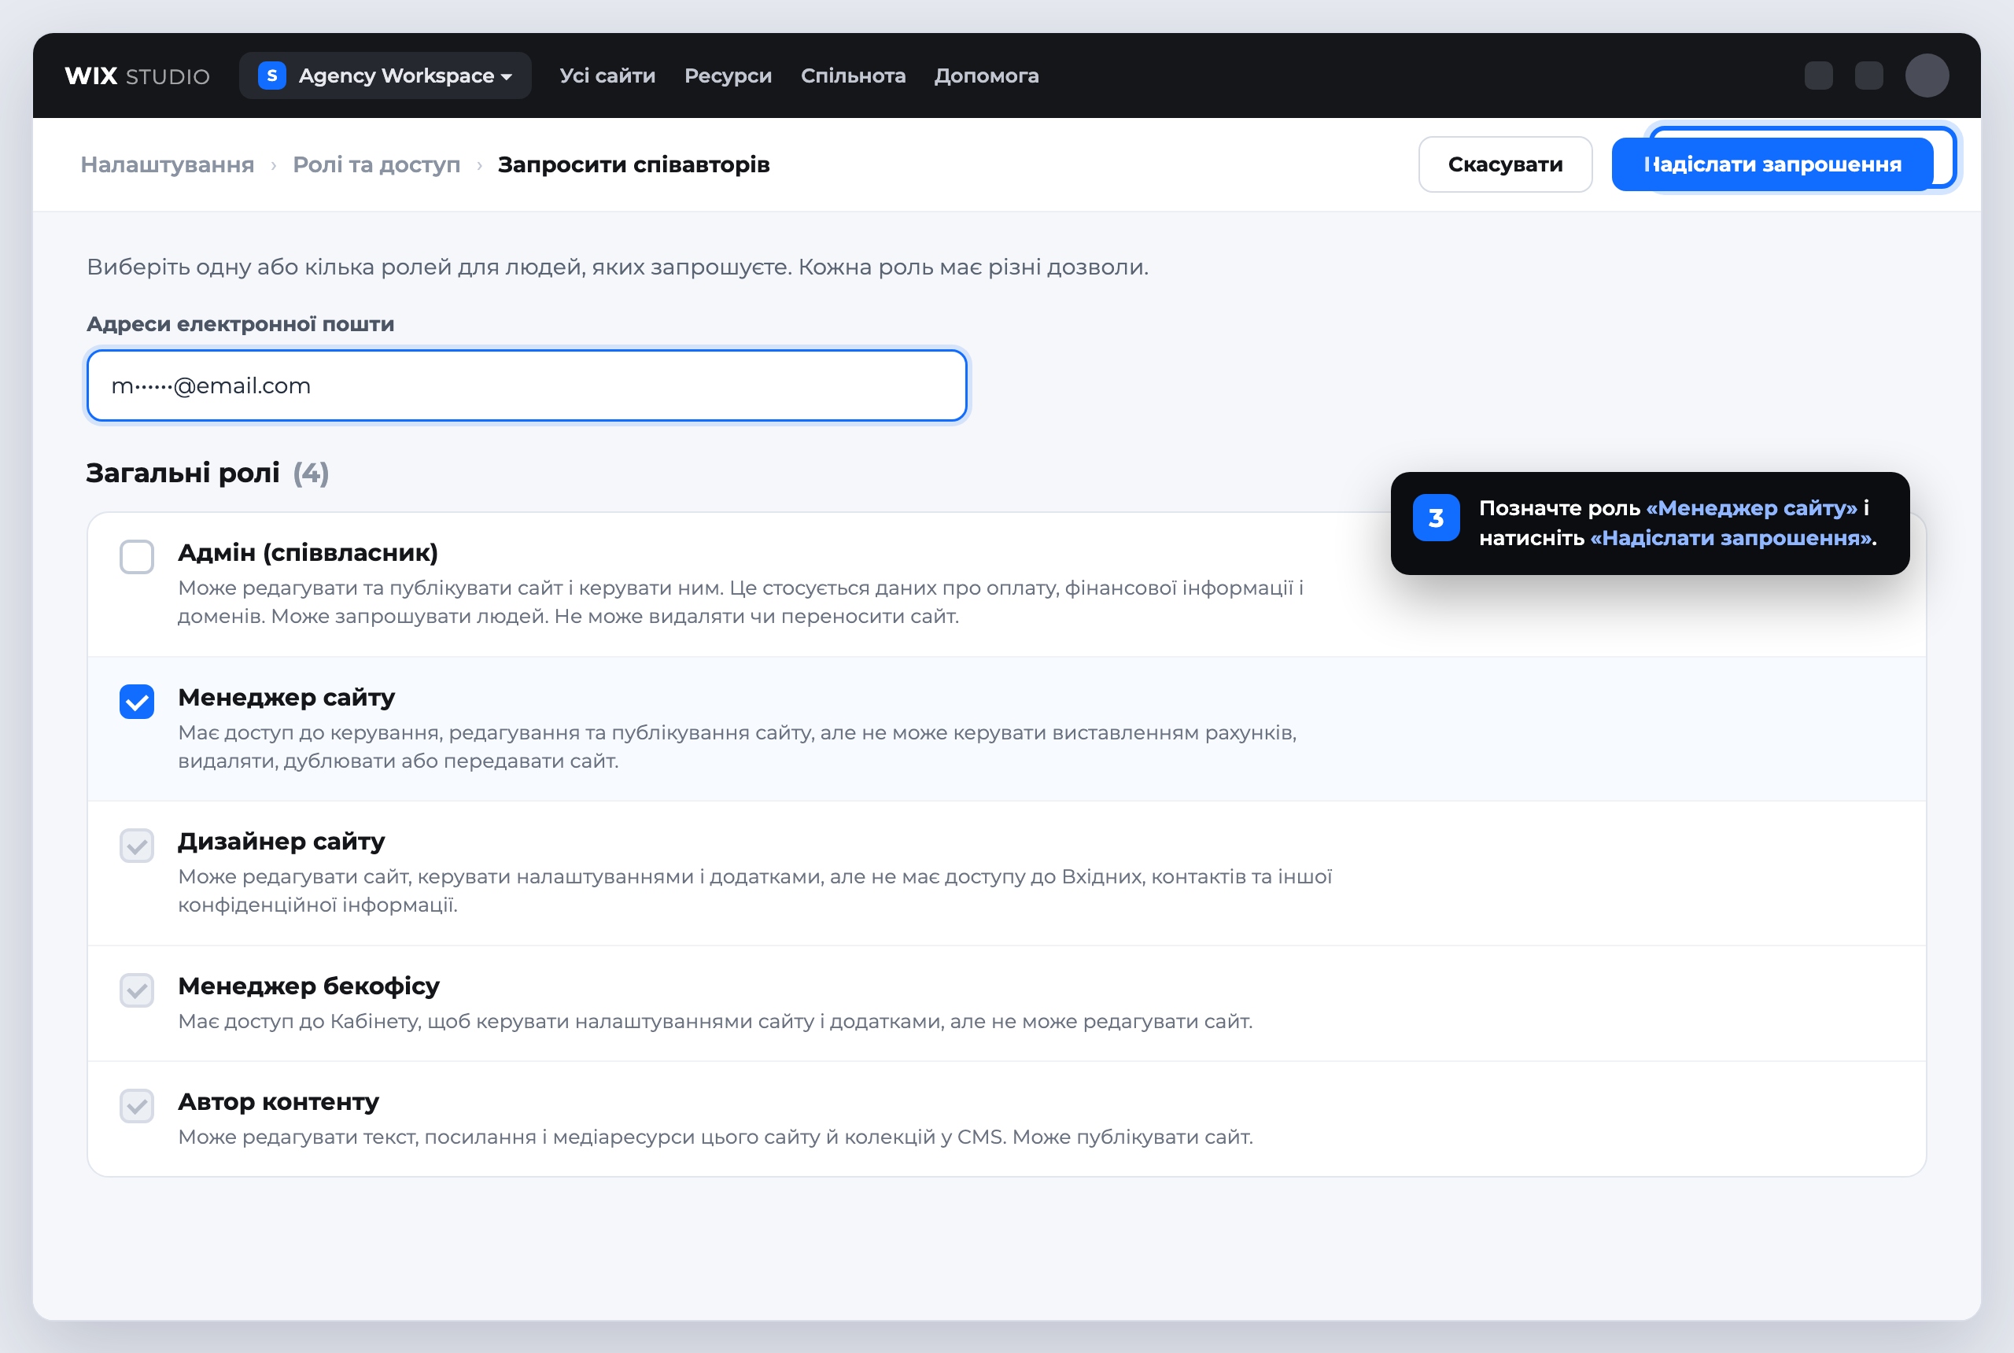Image resolution: width=2014 pixels, height=1353 pixels.
Task: Click first gray square icon in top bar
Action: pos(1818,76)
